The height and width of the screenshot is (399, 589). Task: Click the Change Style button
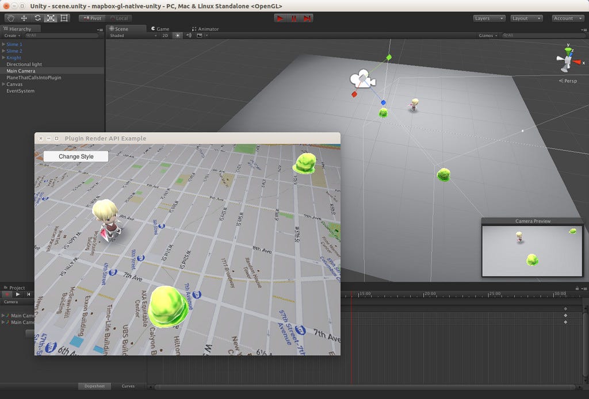(75, 156)
